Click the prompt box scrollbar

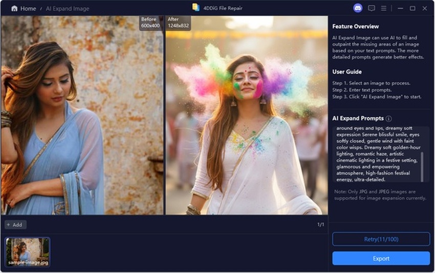(422, 166)
